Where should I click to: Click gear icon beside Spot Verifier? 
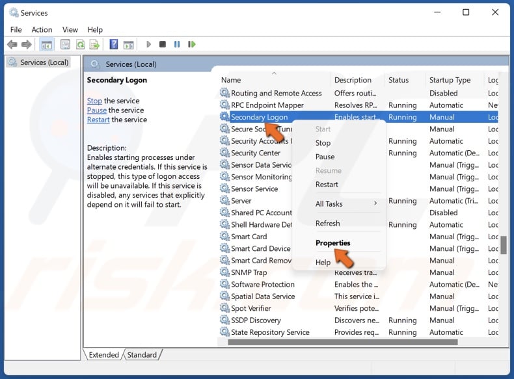point(224,308)
